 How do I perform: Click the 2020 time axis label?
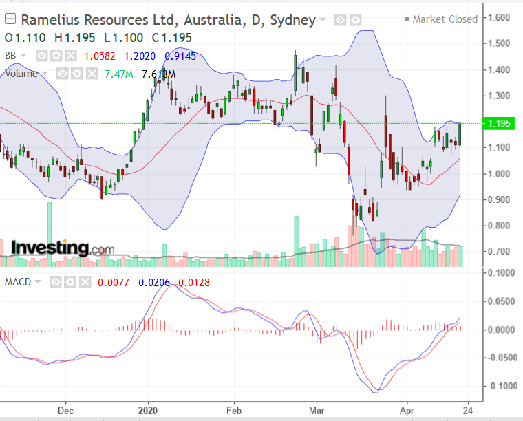(148, 410)
